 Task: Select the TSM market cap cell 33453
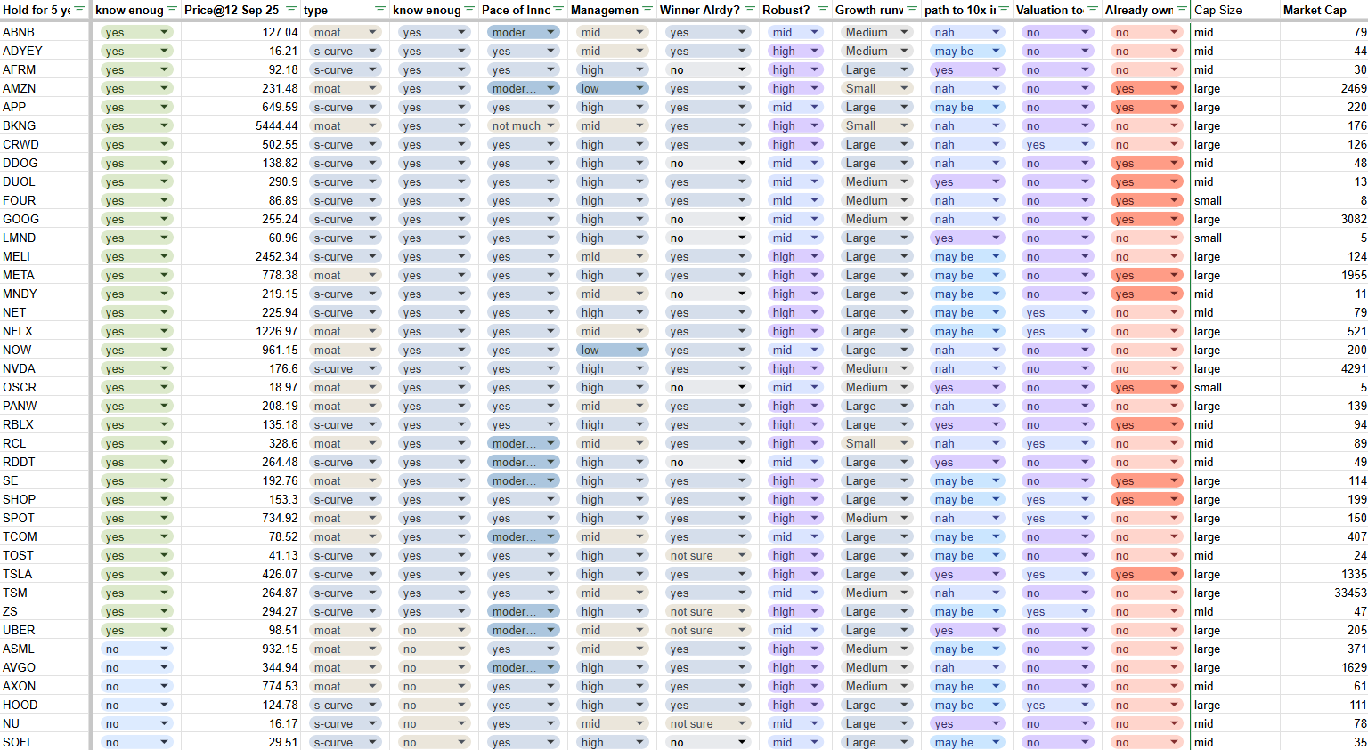coord(1324,593)
